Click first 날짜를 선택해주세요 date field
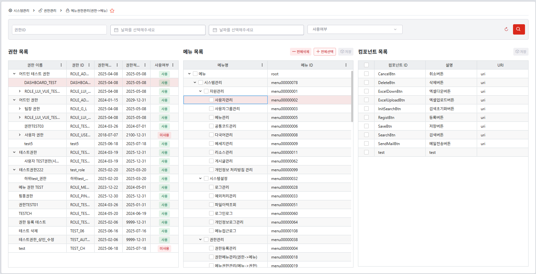Image resolution: width=536 pixels, height=274 pixels. (x=158, y=30)
